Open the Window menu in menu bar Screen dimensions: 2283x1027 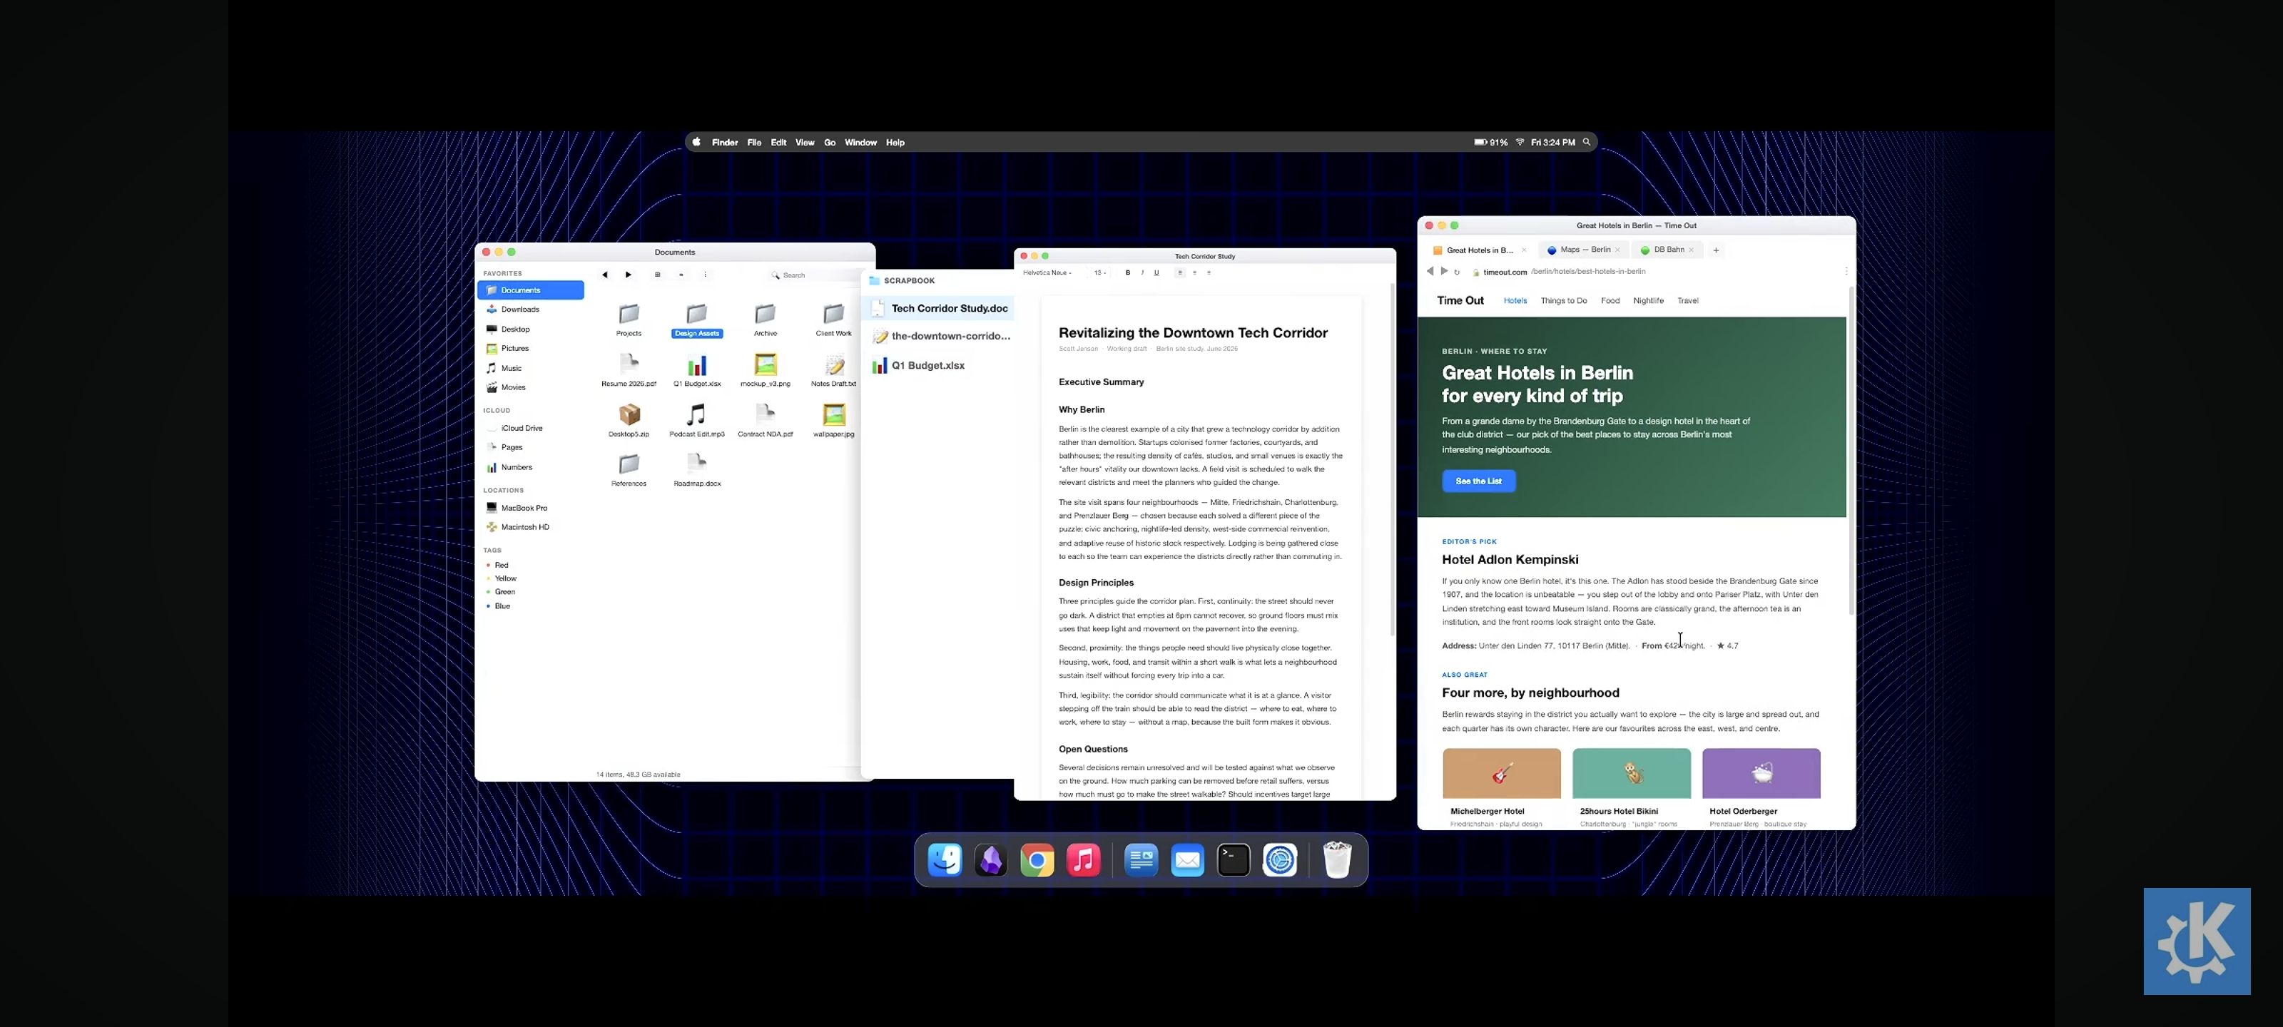[860, 142]
